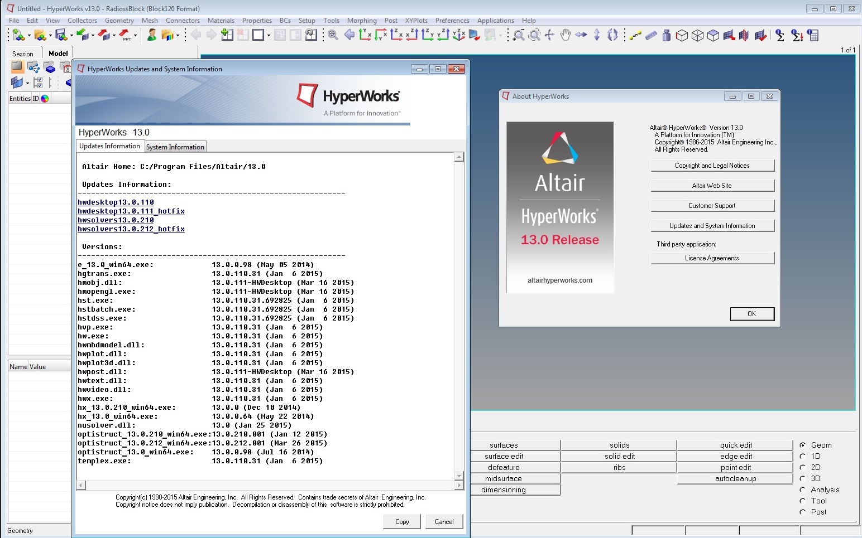The image size is (862, 538).
Task: Click OK in About HyperWorks dialog
Action: (752, 314)
